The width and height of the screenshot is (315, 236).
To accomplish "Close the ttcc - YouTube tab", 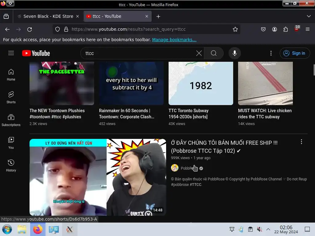I will coord(147,17).
